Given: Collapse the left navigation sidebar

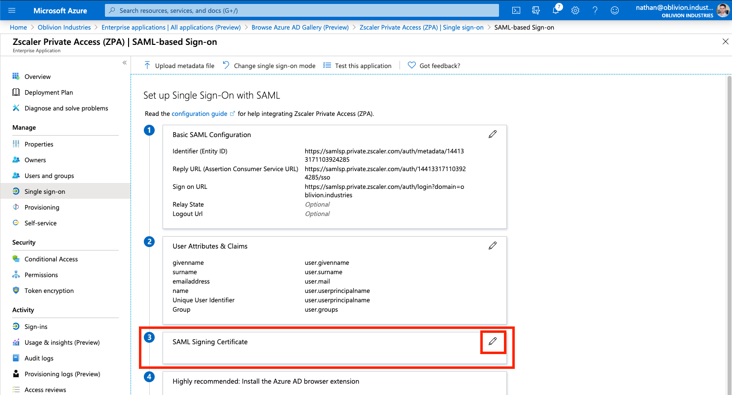Looking at the screenshot, I should point(125,63).
